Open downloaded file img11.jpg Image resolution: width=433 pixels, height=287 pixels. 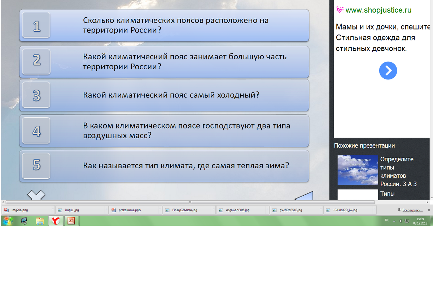pos(79,210)
